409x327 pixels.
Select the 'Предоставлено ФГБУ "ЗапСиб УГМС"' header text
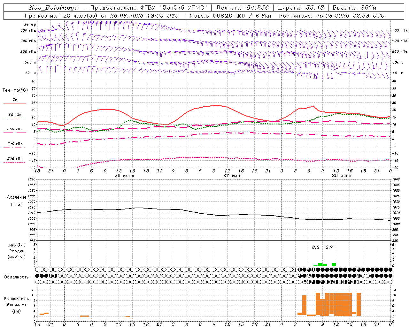149,8
